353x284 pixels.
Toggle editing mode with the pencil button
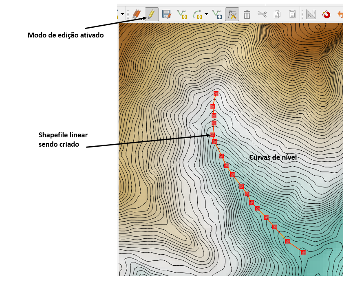pyautogui.click(x=152, y=15)
